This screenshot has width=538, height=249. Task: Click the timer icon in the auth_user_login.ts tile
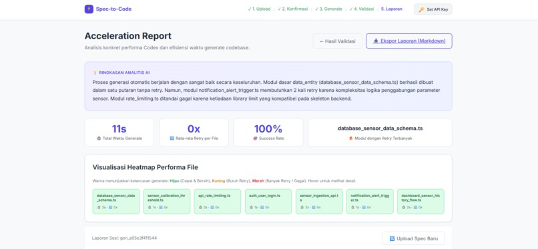(x=251, y=207)
